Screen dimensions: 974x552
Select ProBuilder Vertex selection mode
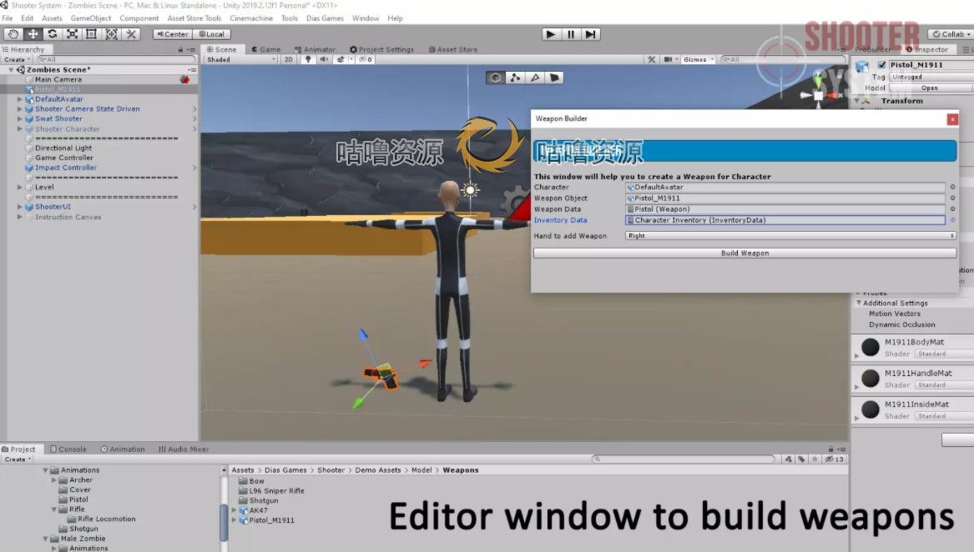515,78
